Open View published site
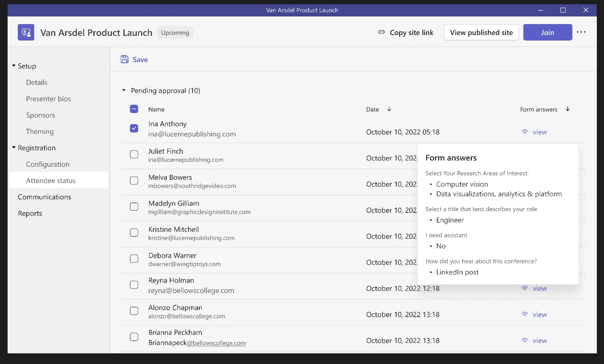The height and width of the screenshot is (364, 604). (481, 32)
